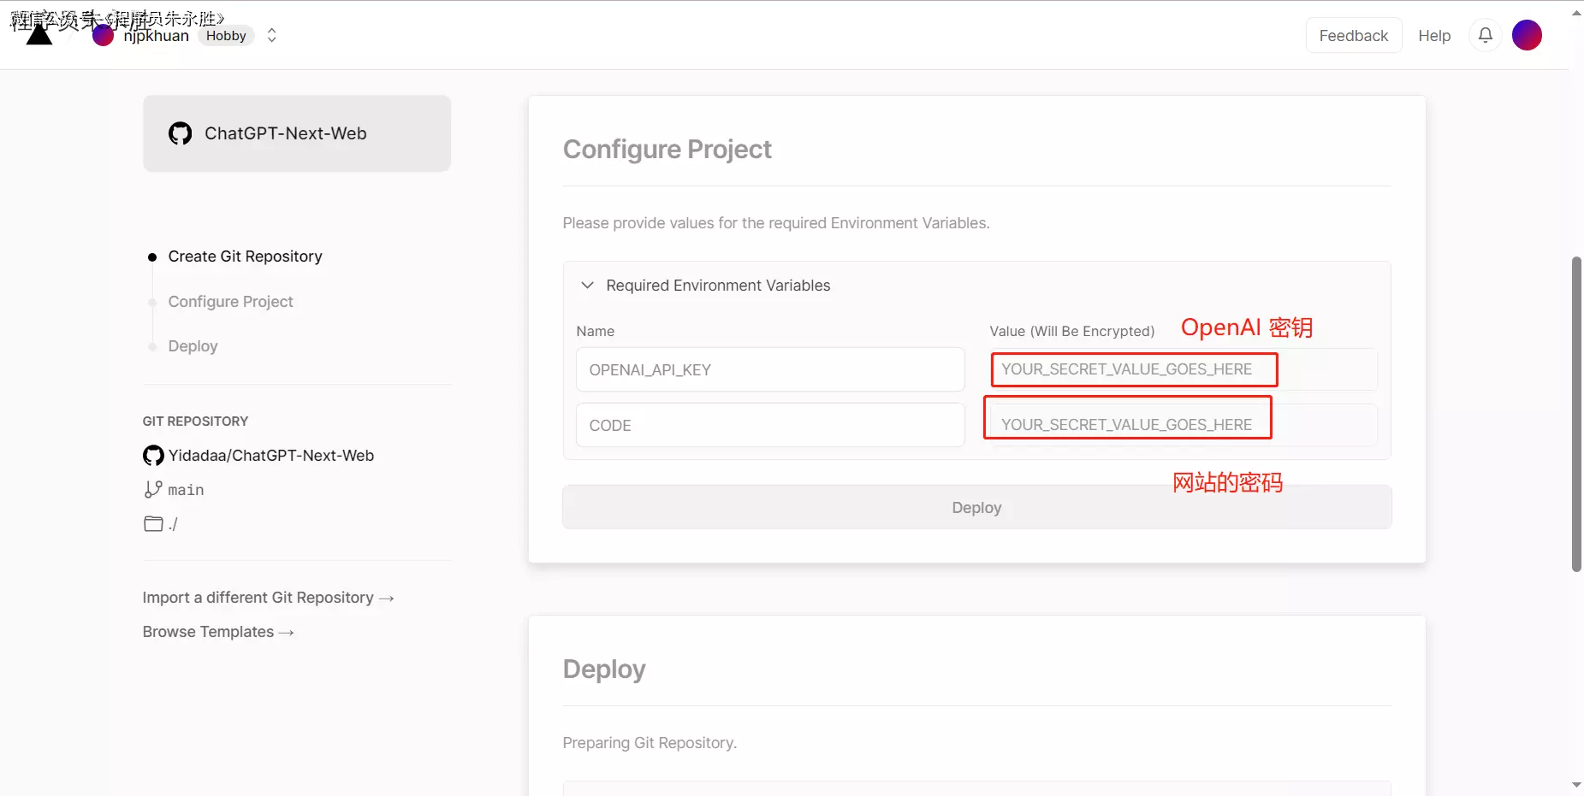Click the CODE secret value field

[x=1183, y=425]
